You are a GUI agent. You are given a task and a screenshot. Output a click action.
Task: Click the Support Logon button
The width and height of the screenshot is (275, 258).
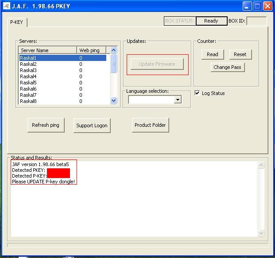tap(92, 125)
